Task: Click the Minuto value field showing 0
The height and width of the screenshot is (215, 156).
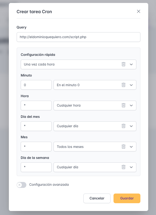Action: pyautogui.click(x=36, y=85)
